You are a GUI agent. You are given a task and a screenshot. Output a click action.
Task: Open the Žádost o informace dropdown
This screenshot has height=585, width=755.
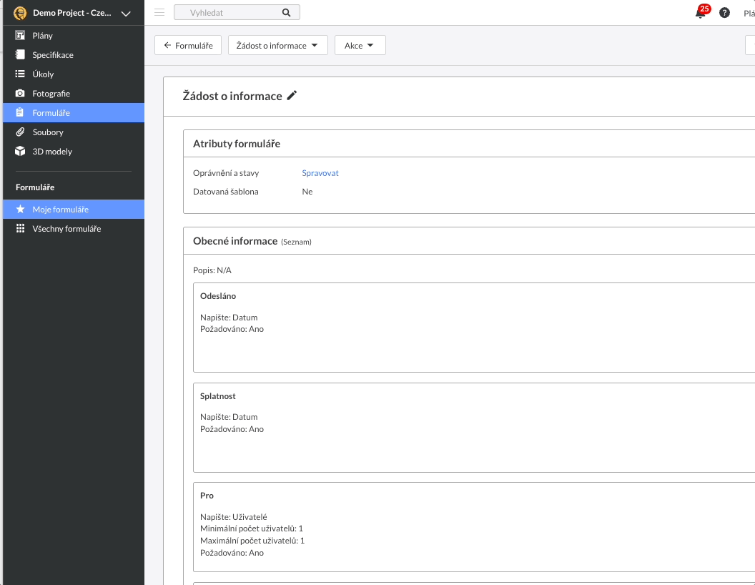click(278, 45)
